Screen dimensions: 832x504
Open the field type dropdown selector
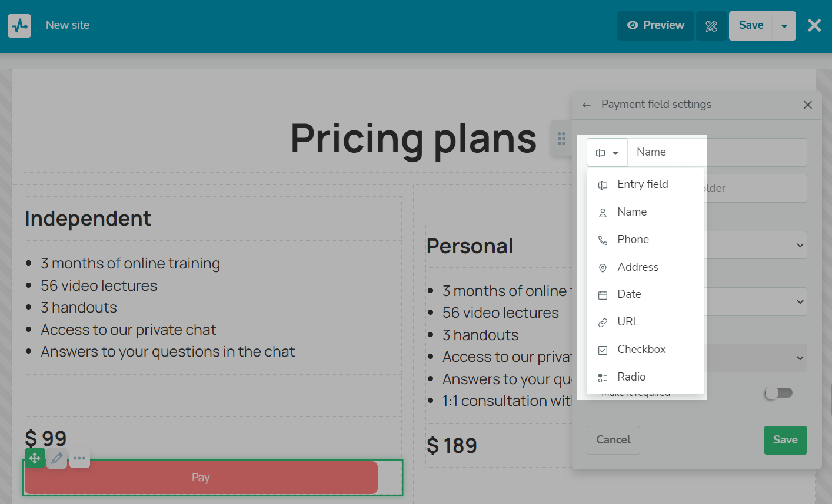coord(607,153)
